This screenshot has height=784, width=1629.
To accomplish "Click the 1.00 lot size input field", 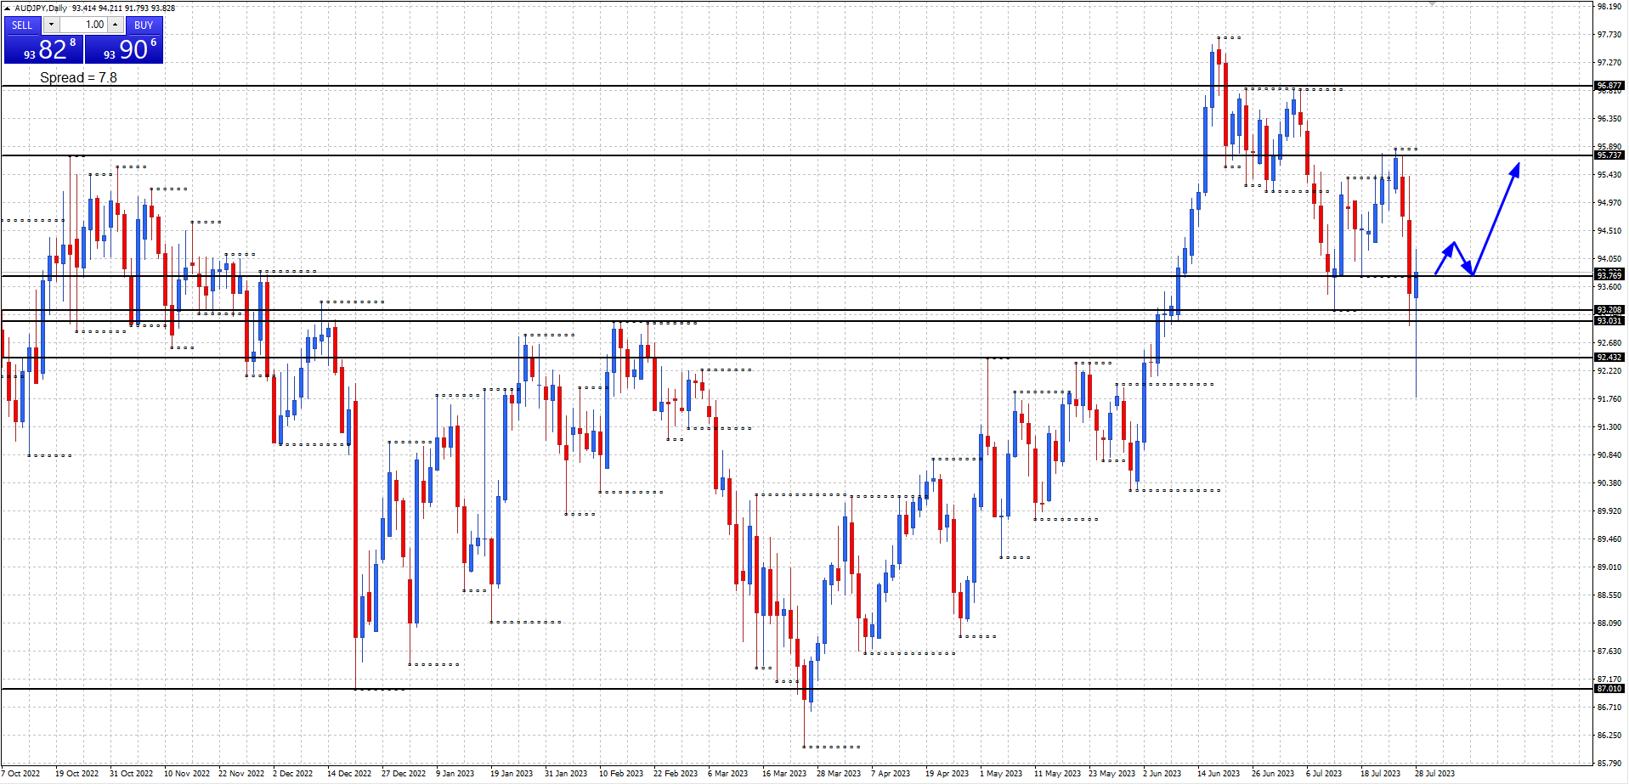I will point(85,25).
